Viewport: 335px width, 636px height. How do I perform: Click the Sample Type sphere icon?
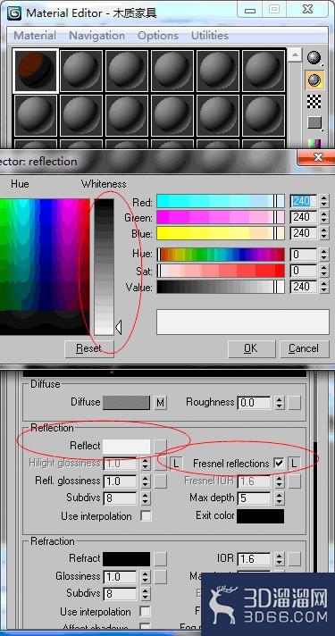pos(314,58)
